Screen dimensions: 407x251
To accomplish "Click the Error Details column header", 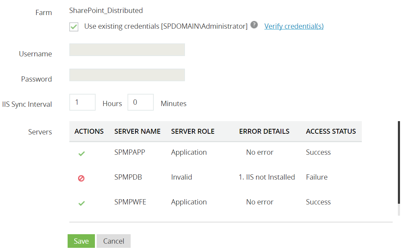I will pos(264,132).
